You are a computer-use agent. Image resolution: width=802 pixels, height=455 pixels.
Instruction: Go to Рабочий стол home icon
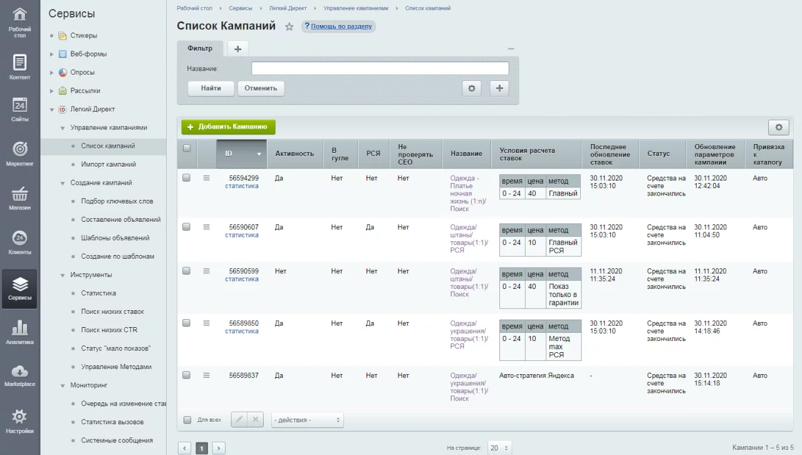[x=19, y=21]
